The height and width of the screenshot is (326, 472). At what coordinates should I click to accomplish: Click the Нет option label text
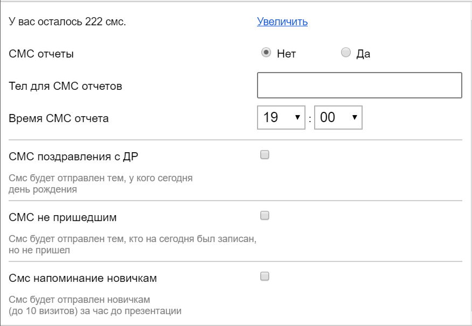coord(286,54)
